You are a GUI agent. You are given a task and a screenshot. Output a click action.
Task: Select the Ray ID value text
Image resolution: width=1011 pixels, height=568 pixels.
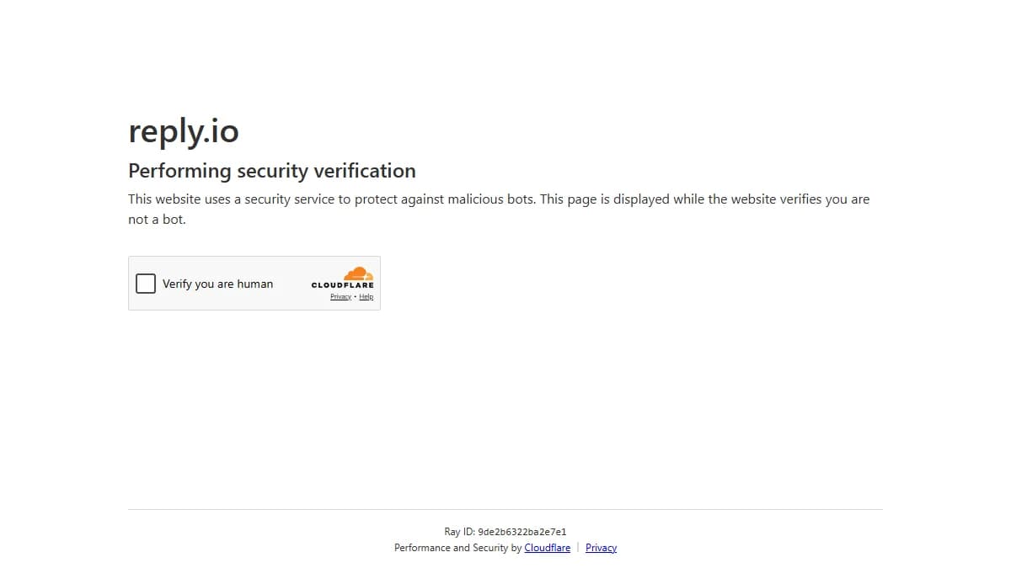click(522, 532)
